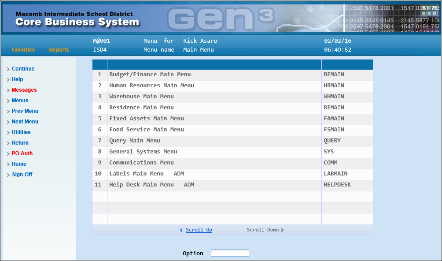
Task: Focus the Option input field
Action: point(230,253)
